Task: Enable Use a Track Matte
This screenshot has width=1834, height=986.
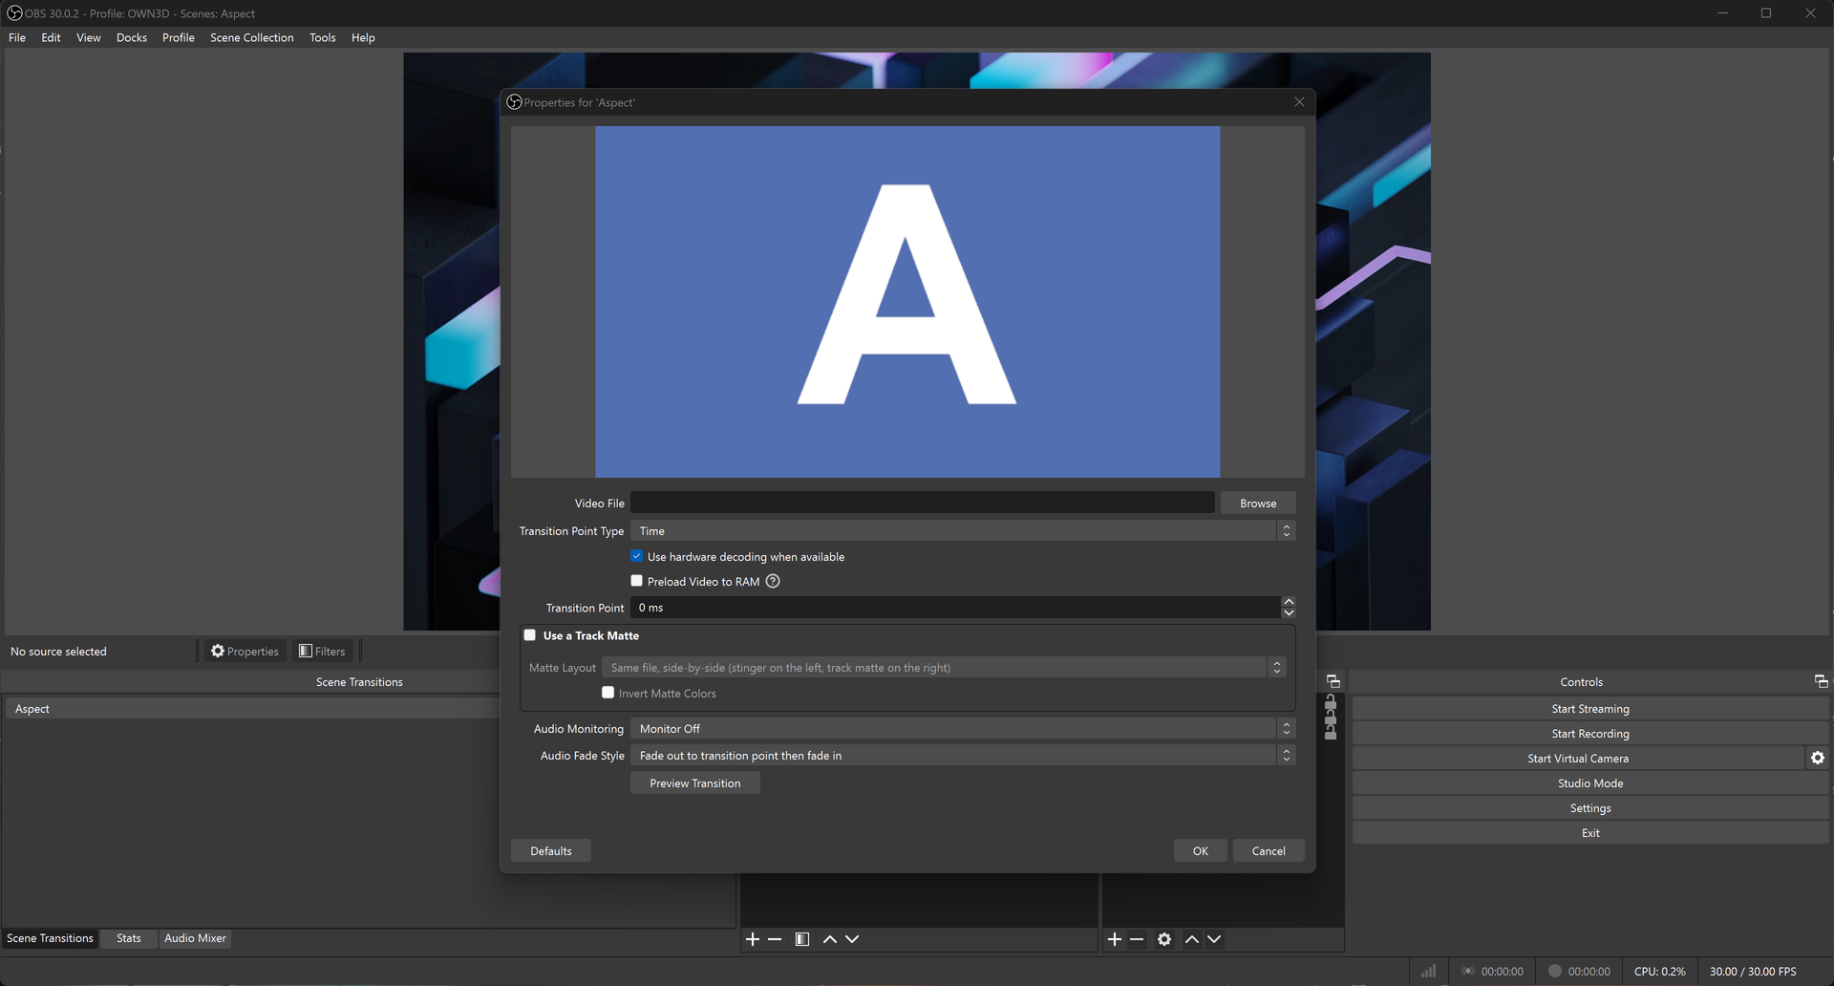Action: pos(529,634)
